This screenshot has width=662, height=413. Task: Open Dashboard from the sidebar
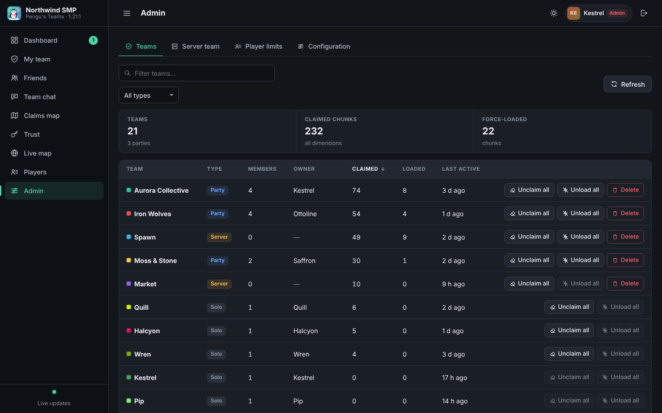tap(54, 40)
